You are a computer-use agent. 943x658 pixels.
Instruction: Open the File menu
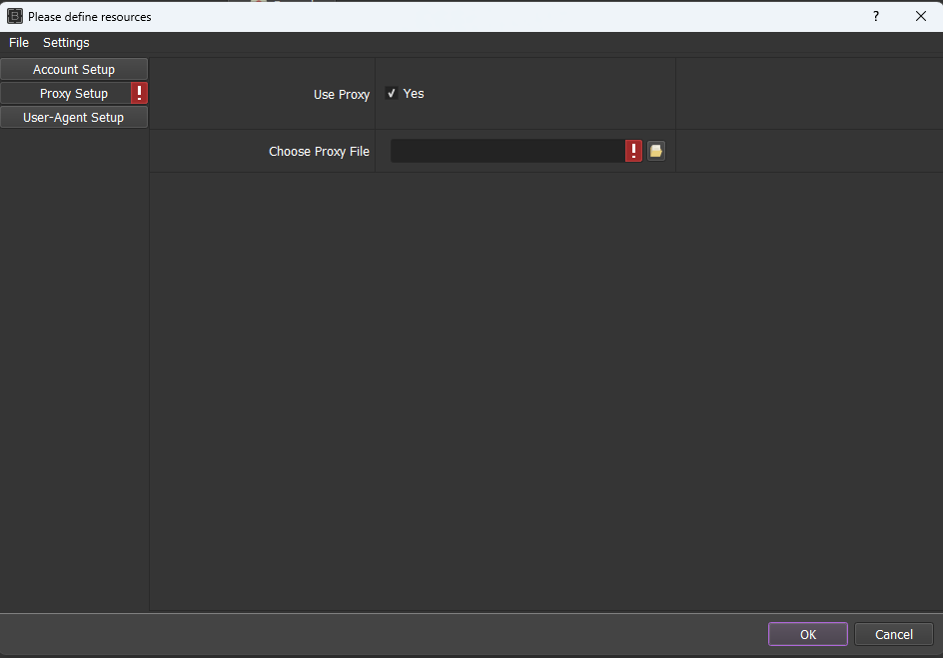[x=19, y=43]
